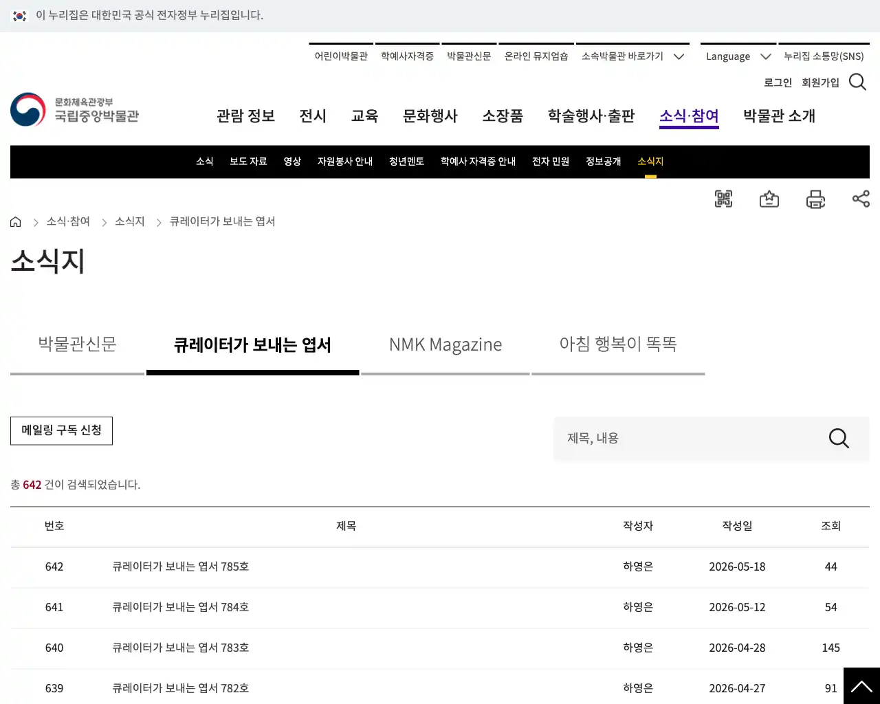This screenshot has height=704, width=880.
Task: Click the 회원가입 link
Action: (x=820, y=82)
